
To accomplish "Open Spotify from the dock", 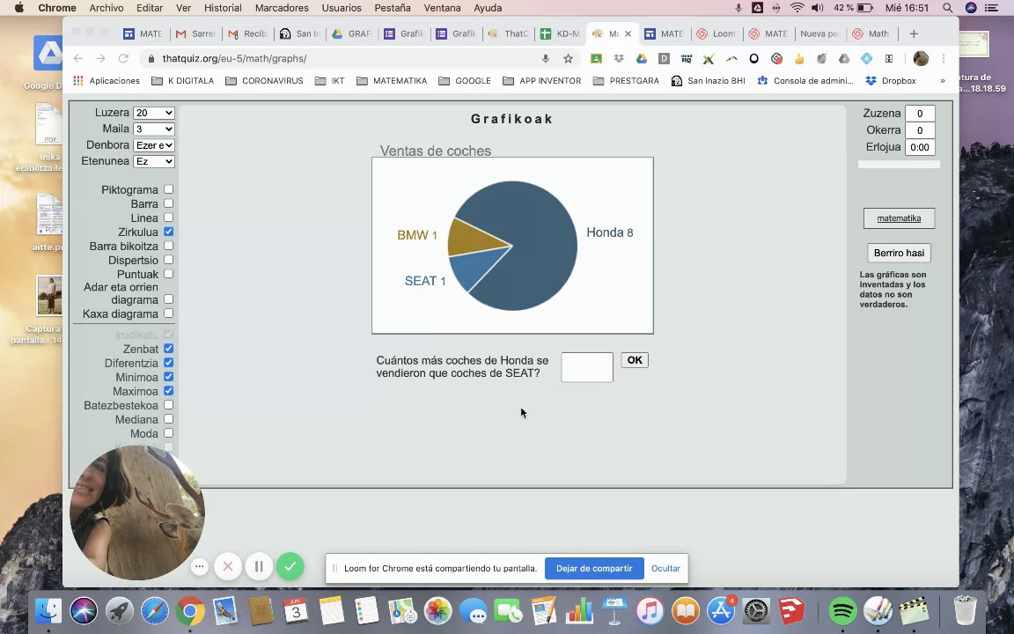I will (x=842, y=611).
